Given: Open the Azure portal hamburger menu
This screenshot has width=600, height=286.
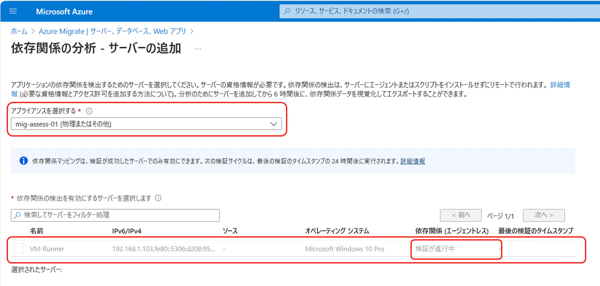Looking at the screenshot, I should tap(13, 11).
